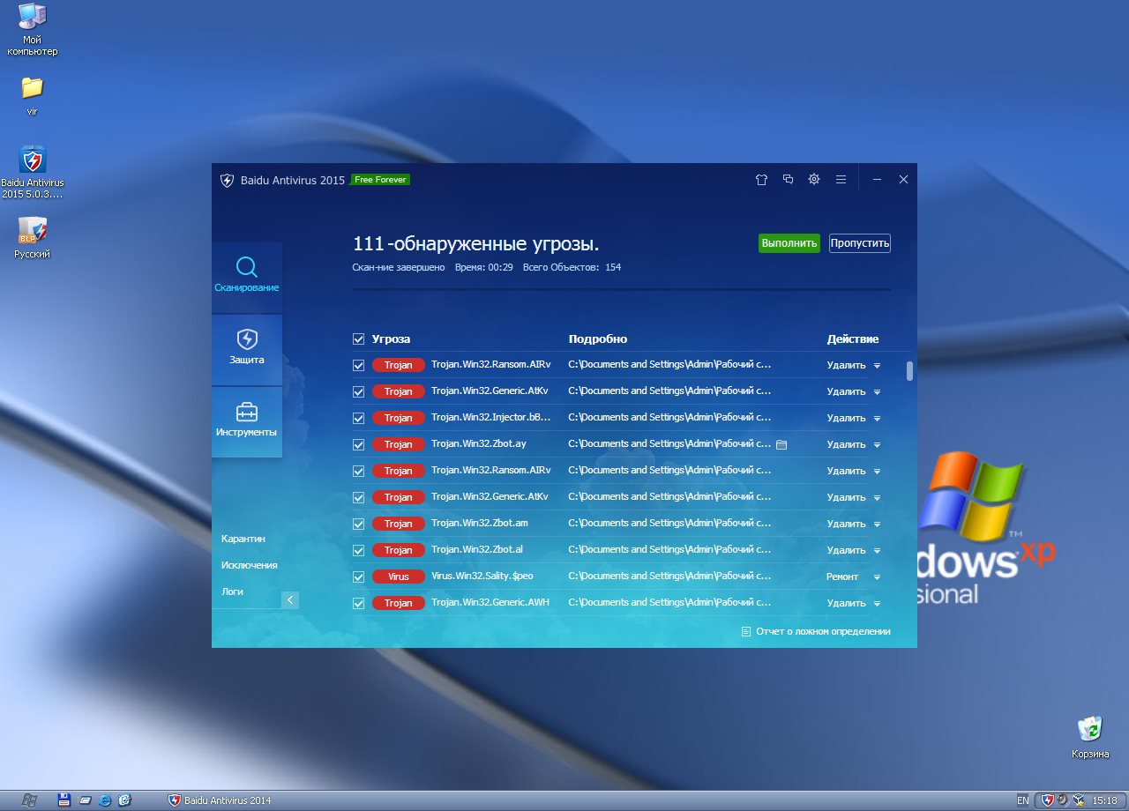Uncheck Trojan.Win32.Zbot.am checkbox
Viewport: 1129px width, 811px height.
coord(358,524)
